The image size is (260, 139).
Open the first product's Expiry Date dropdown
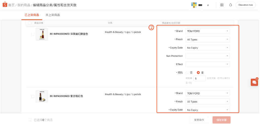(x=207, y=48)
